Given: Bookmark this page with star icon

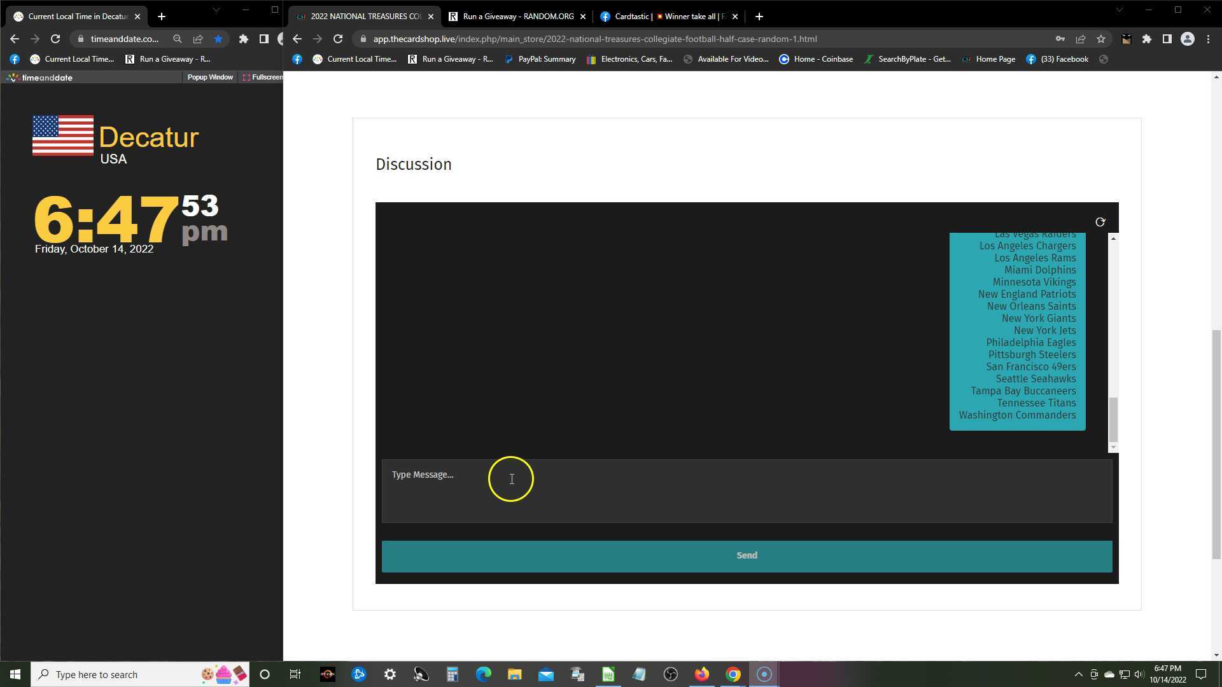Looking at the screenshot, I should pos(1101,39).
